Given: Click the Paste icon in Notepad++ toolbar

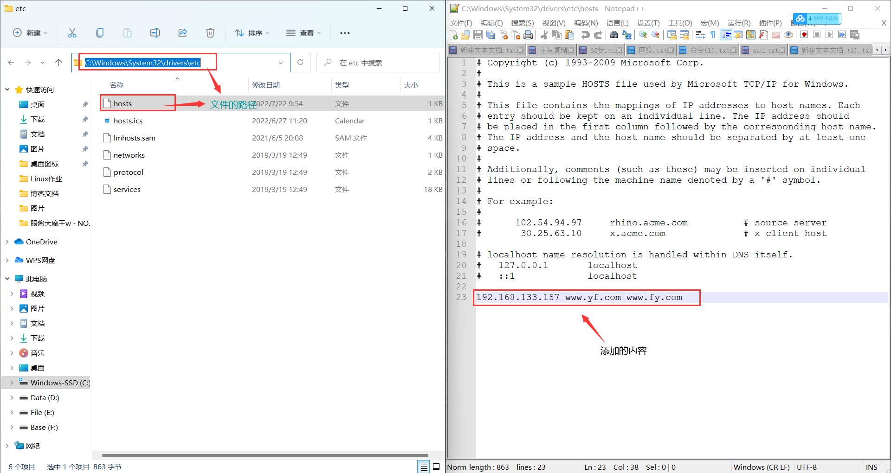Looking at the screenshot, I should point(570,35).
